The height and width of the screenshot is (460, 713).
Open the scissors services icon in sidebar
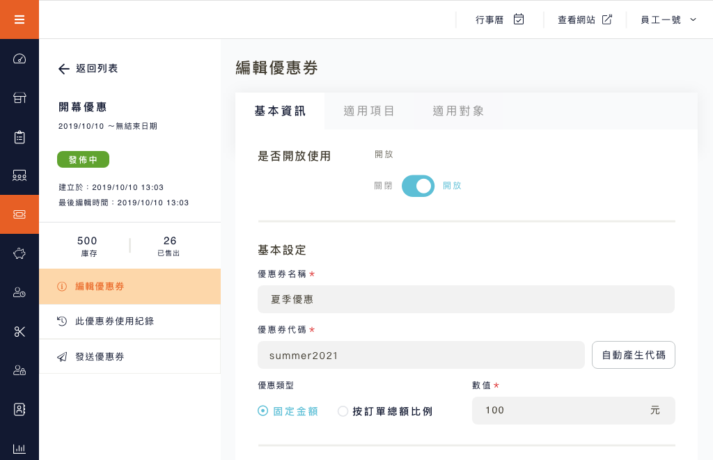19,331
